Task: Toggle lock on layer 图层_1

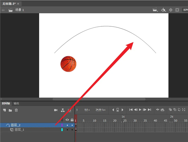Action: (x=72, y=129)
